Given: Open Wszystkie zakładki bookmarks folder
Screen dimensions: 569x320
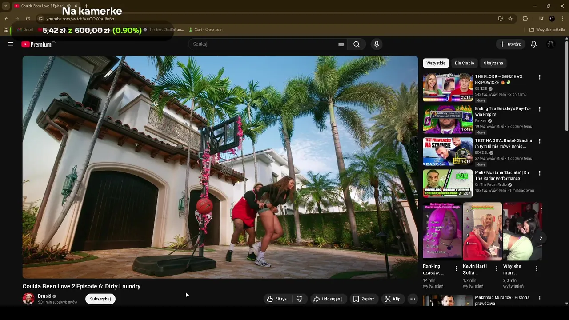Looking at the screenshot, I should point(547,30).
